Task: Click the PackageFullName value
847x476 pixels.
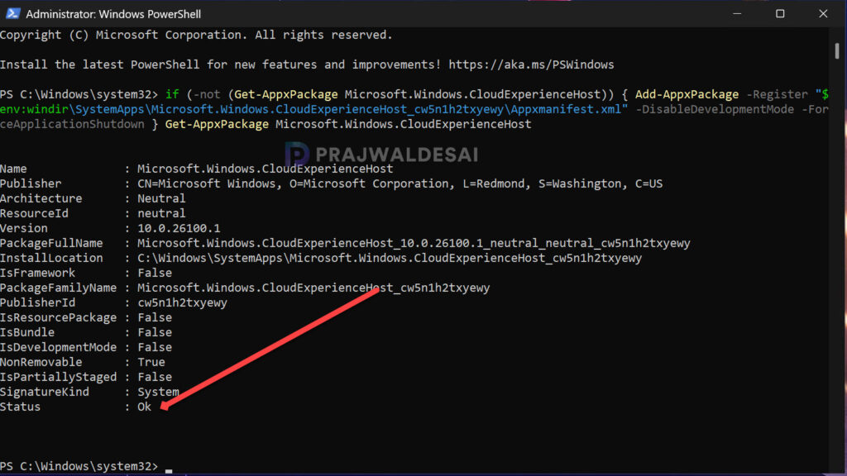Action: tap(414, 244)
